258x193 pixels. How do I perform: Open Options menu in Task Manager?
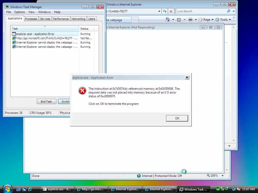(x=20, y=12)
